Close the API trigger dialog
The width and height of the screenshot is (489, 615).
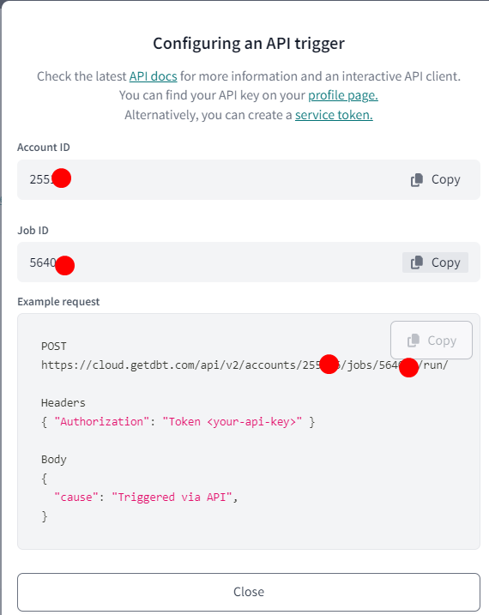tap(249, 592)
